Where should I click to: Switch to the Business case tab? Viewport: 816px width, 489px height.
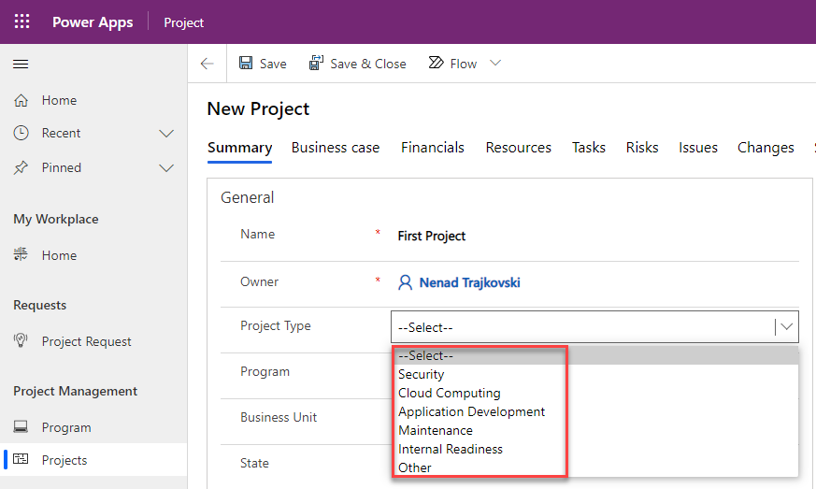(x=335, y=148)
